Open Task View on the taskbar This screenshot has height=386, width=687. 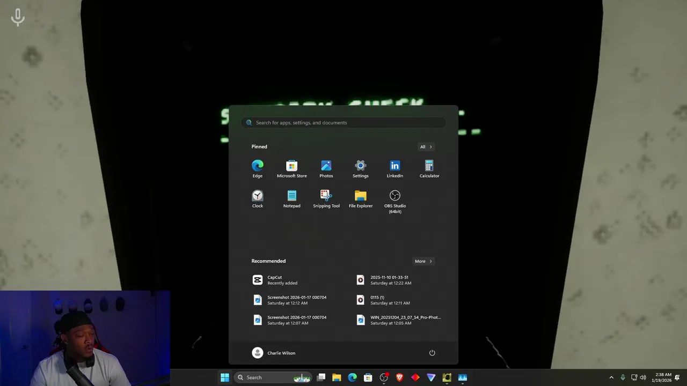pos(321,377)
